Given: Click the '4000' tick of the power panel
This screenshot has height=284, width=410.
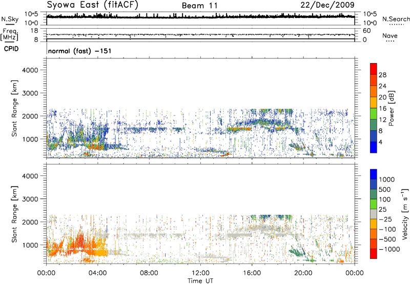Looking at the screenshot, I should [30, 70].
